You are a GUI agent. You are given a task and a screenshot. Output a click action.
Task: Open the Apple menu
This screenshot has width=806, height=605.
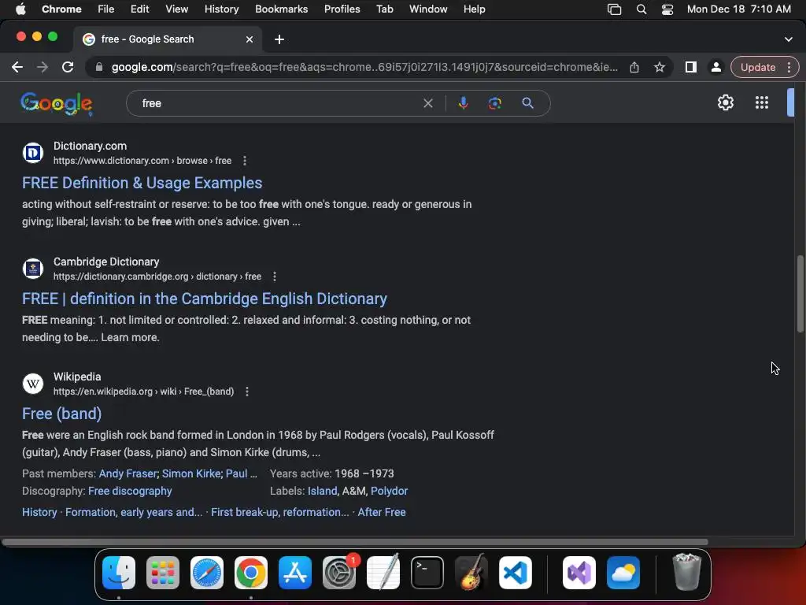coord(20,9)
